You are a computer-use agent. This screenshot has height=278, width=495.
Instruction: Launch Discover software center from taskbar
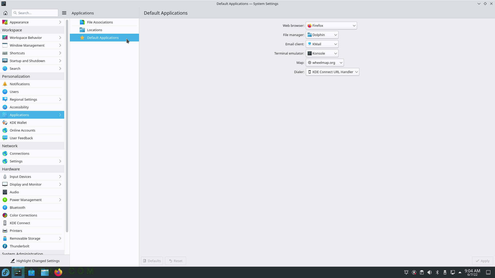coord(31,272)
